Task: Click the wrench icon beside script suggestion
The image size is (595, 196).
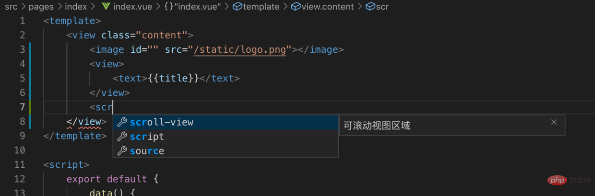Action: tap(122, 137)
